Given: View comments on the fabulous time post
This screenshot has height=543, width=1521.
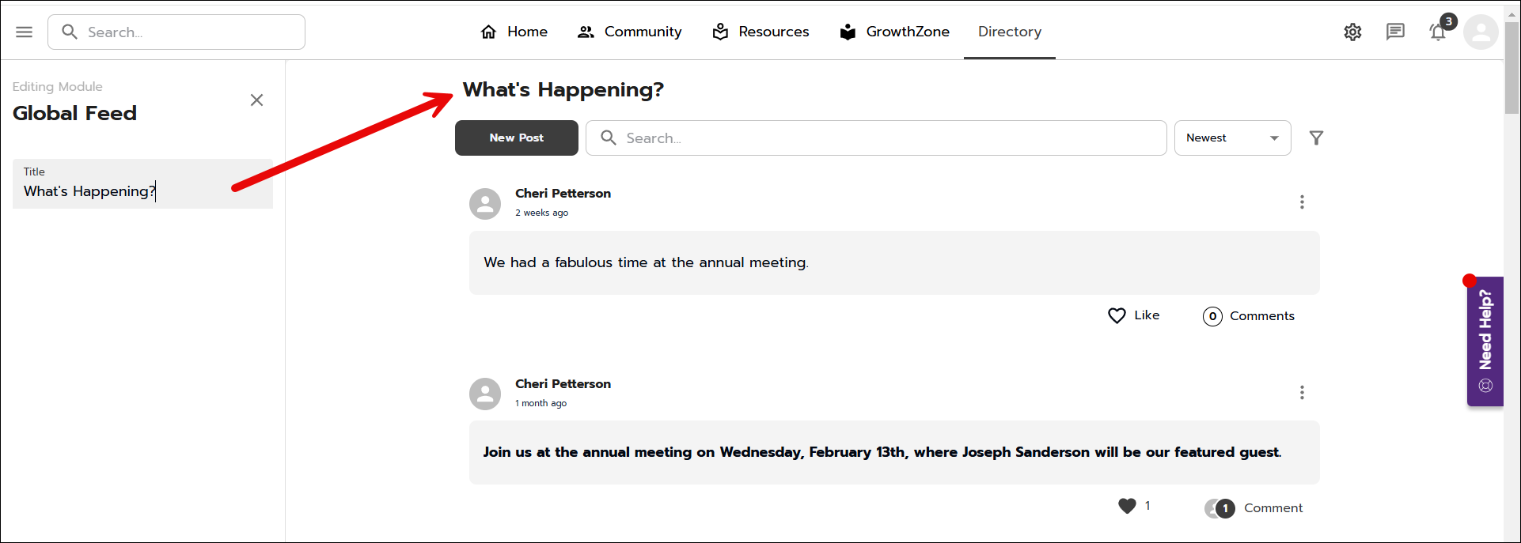Looking at the screenshot, I should click(x=1249, y=316).
